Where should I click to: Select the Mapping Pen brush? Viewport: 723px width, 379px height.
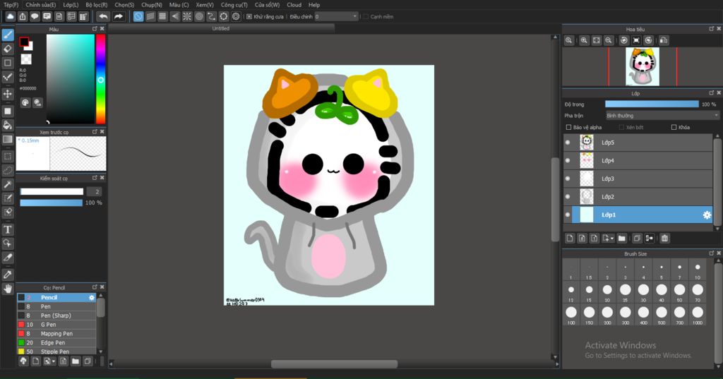tap(56, 333)
